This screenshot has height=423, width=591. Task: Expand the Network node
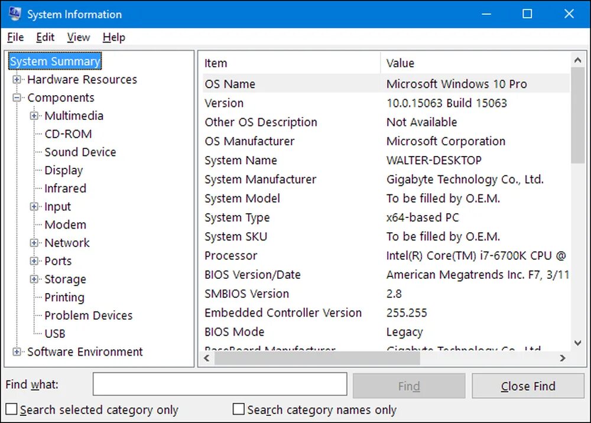(34, 243)
